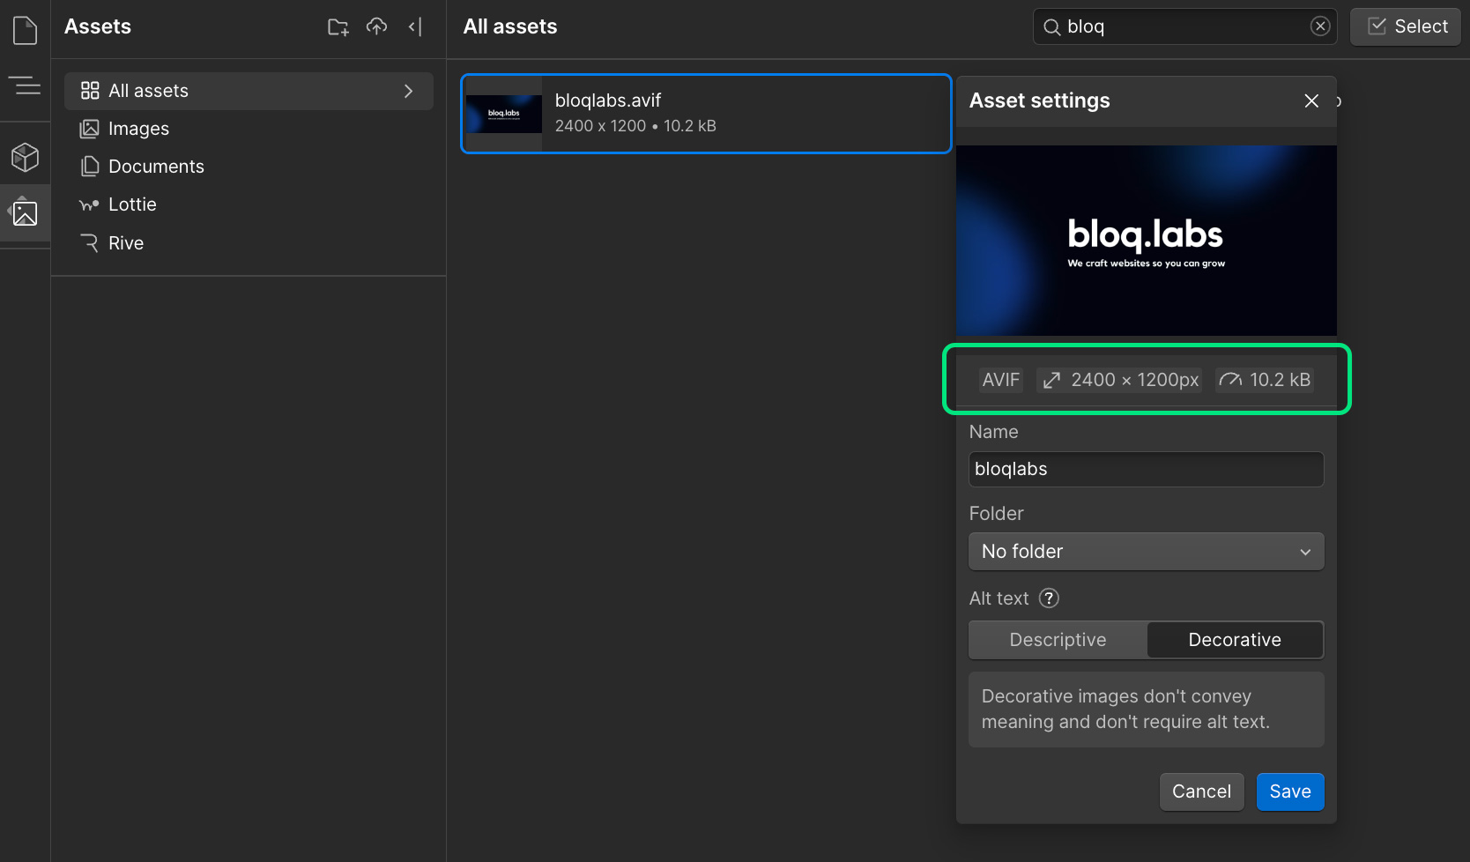Create a new asset folder
1470x862 pixels.
[338, 27]
